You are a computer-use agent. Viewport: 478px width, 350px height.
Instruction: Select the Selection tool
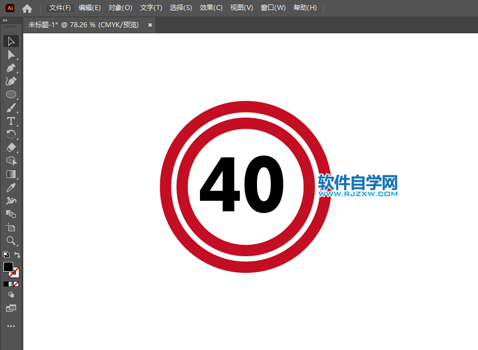(x=11, y=41)
